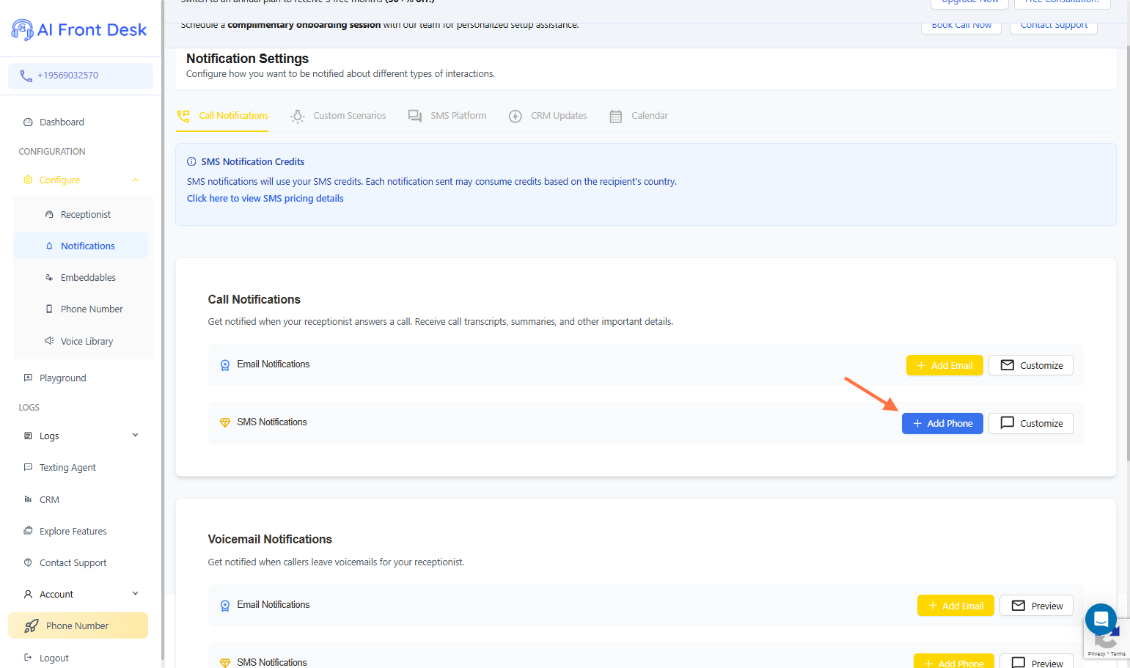Collapse the Configure section chevron
1130x668 pixels.
(135, 180)
